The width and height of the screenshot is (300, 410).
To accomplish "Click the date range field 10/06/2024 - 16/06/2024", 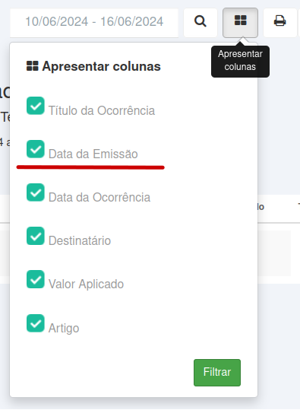I will click(x=94, y=23).
